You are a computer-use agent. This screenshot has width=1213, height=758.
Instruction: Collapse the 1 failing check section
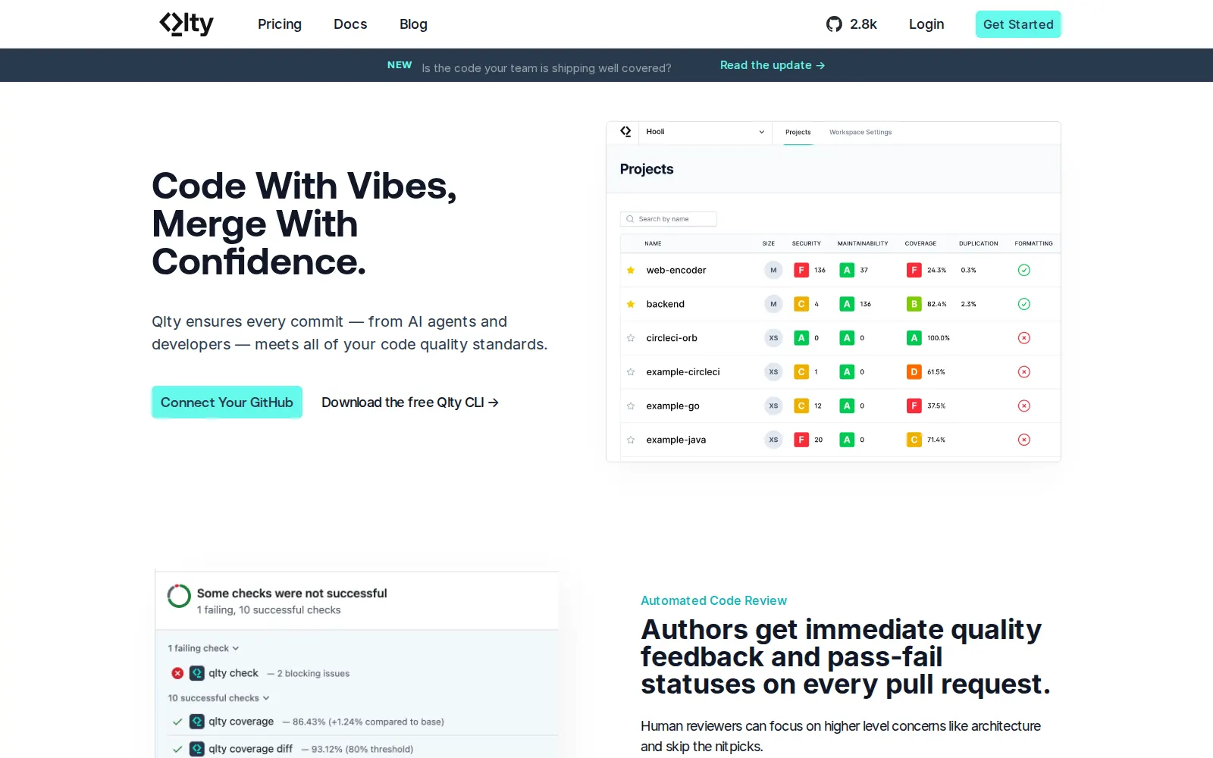pyautogui.click(x=203, y=648)
